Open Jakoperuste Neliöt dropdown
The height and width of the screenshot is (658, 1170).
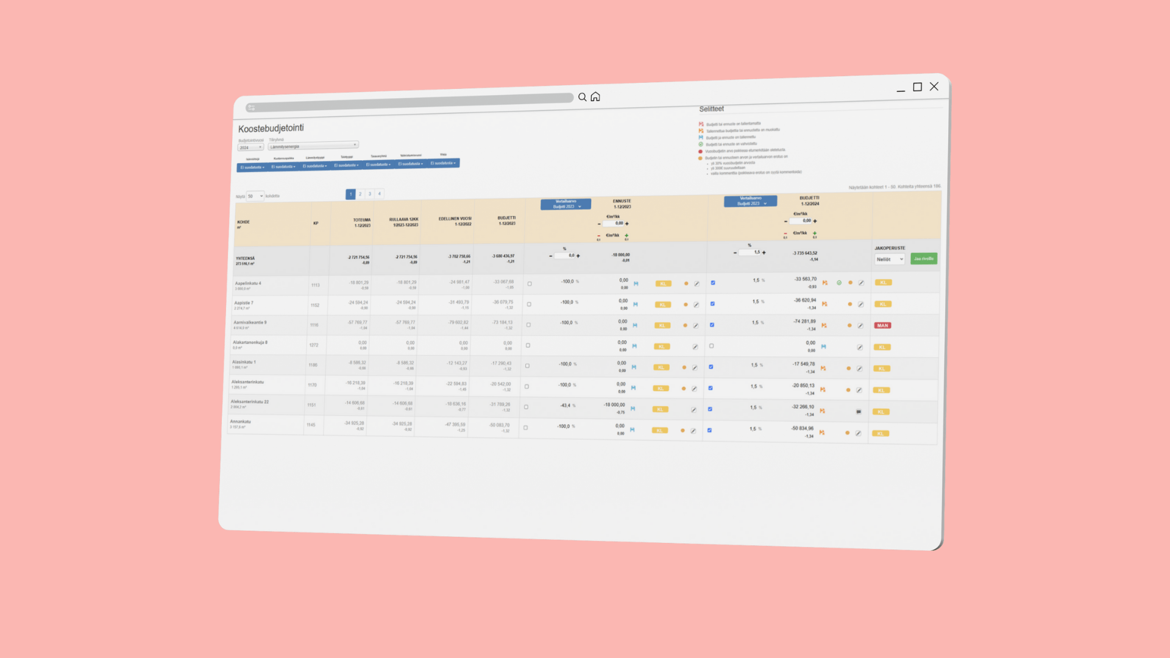(890, 260)
